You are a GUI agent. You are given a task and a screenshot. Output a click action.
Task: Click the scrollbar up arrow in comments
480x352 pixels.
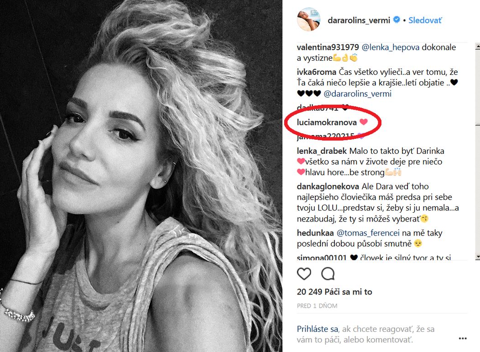tap(478, 47)
